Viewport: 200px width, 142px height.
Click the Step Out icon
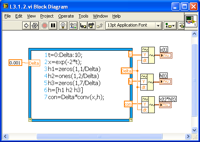[100, 25]
